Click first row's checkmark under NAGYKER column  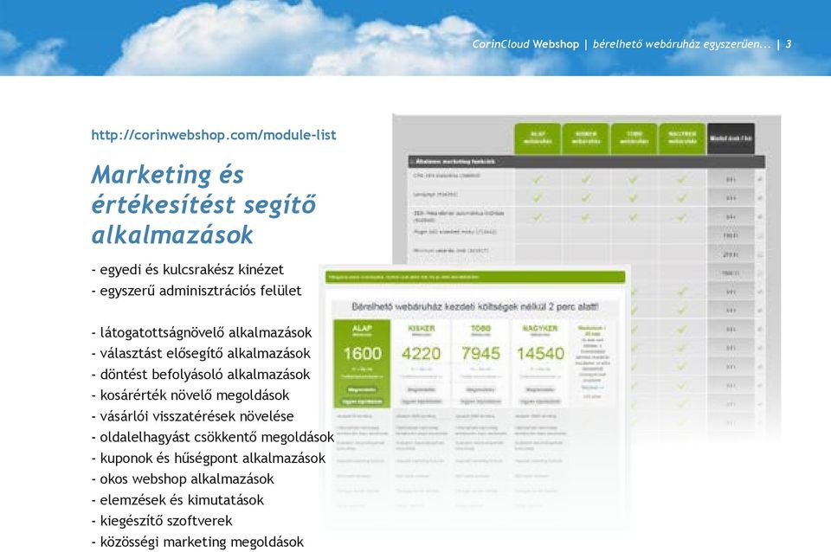click(x=682, y=180)
